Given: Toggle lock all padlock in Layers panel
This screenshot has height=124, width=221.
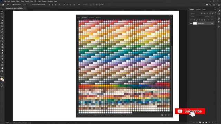Looking at the screenshot, I should click(204, 20).
